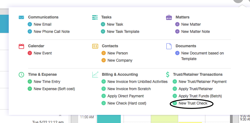This screenshot has width=250, height=123.
Task: Click the Trust/Retainer Transactions heading
Action: click(198, 74)
